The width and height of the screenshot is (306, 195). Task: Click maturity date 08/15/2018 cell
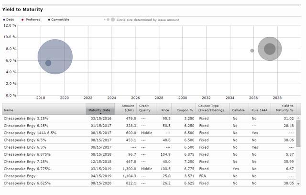click(x=101, y=154)
